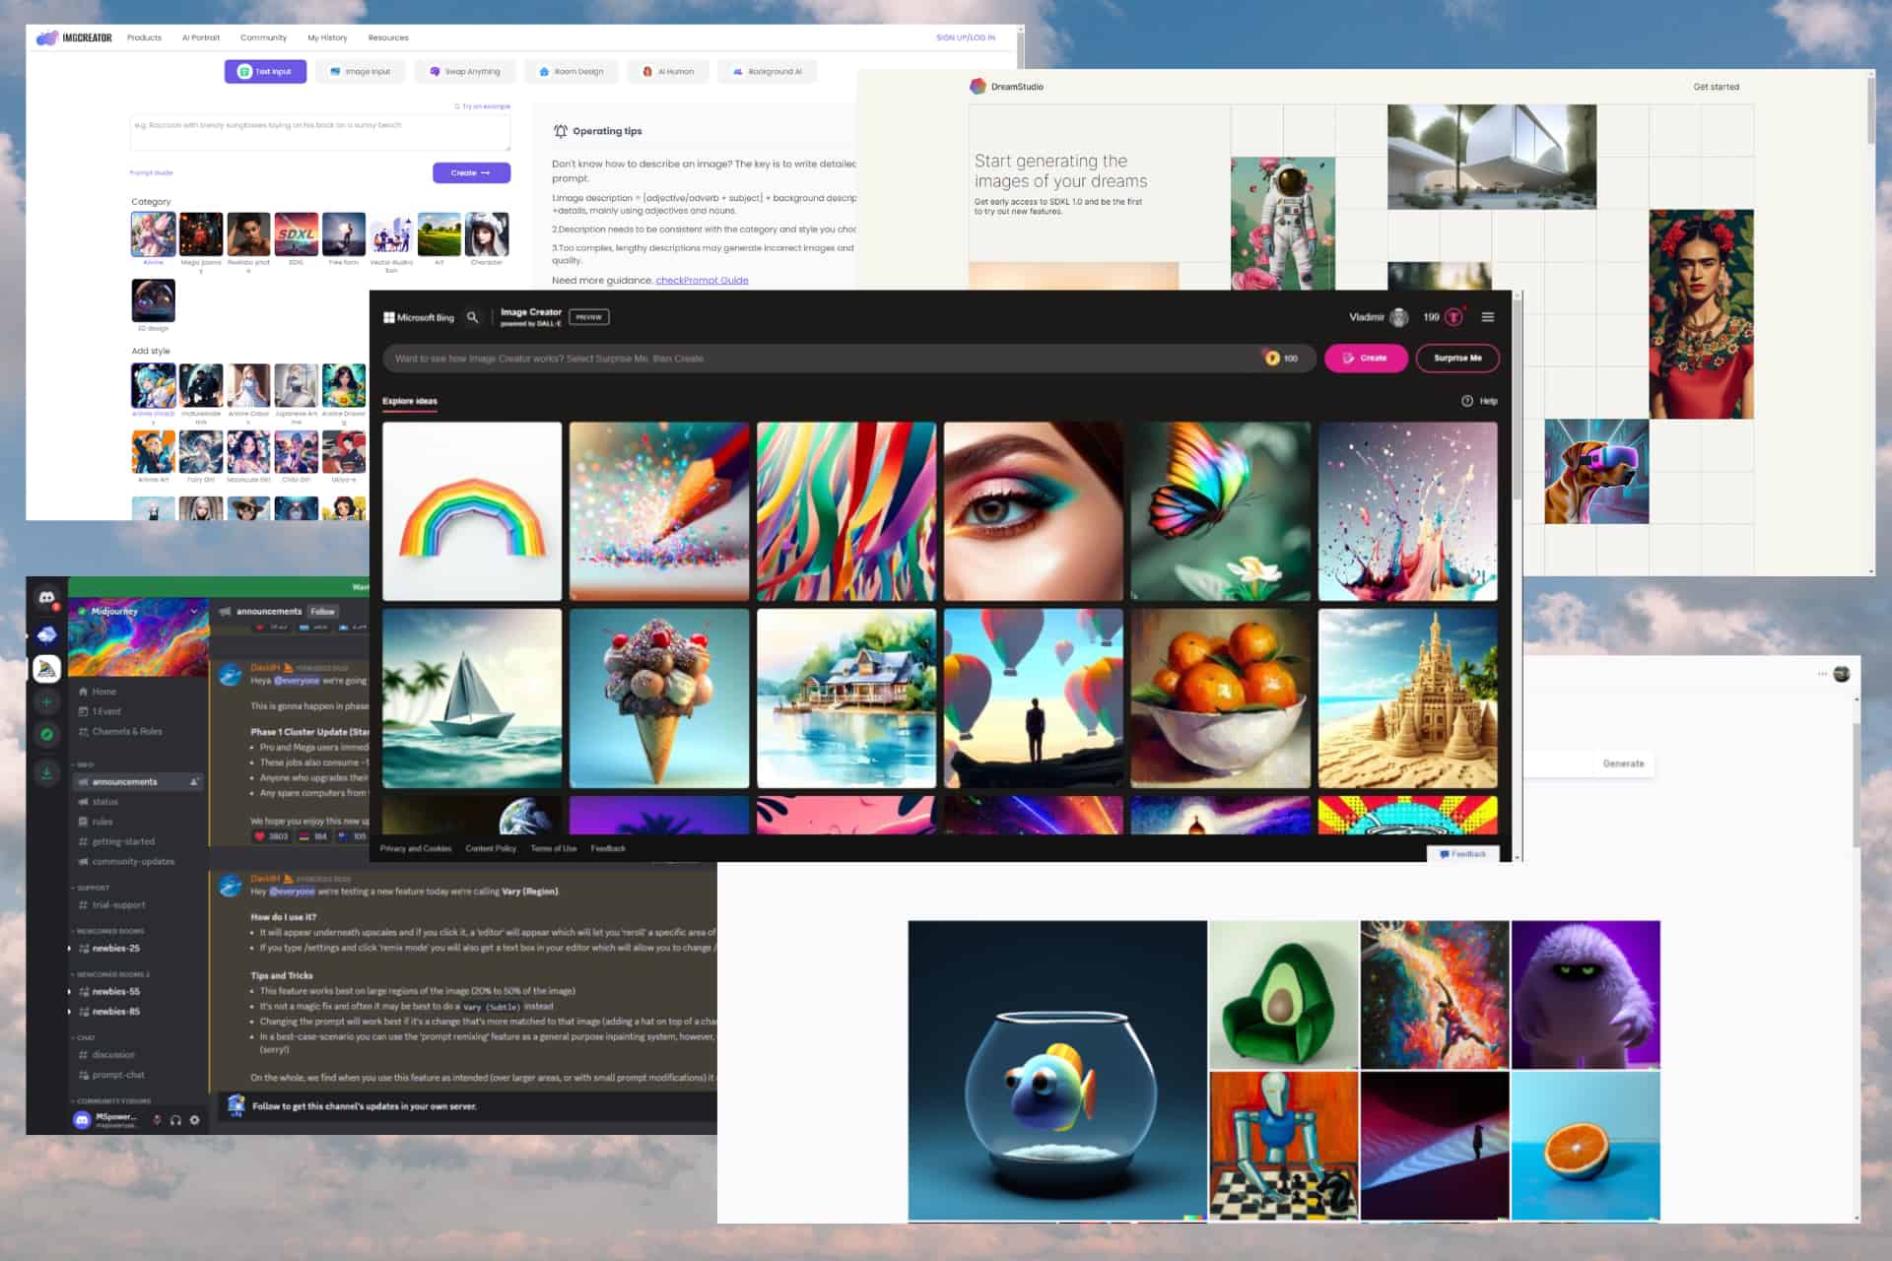Click the pink Create button in Bing
The image size is (1892, 1261).
1365,358
